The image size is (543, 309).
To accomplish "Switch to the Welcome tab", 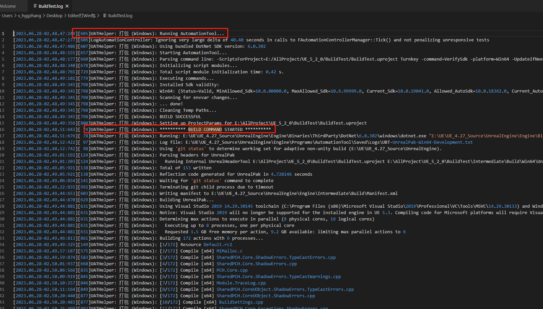I will (x=8, y=6).
